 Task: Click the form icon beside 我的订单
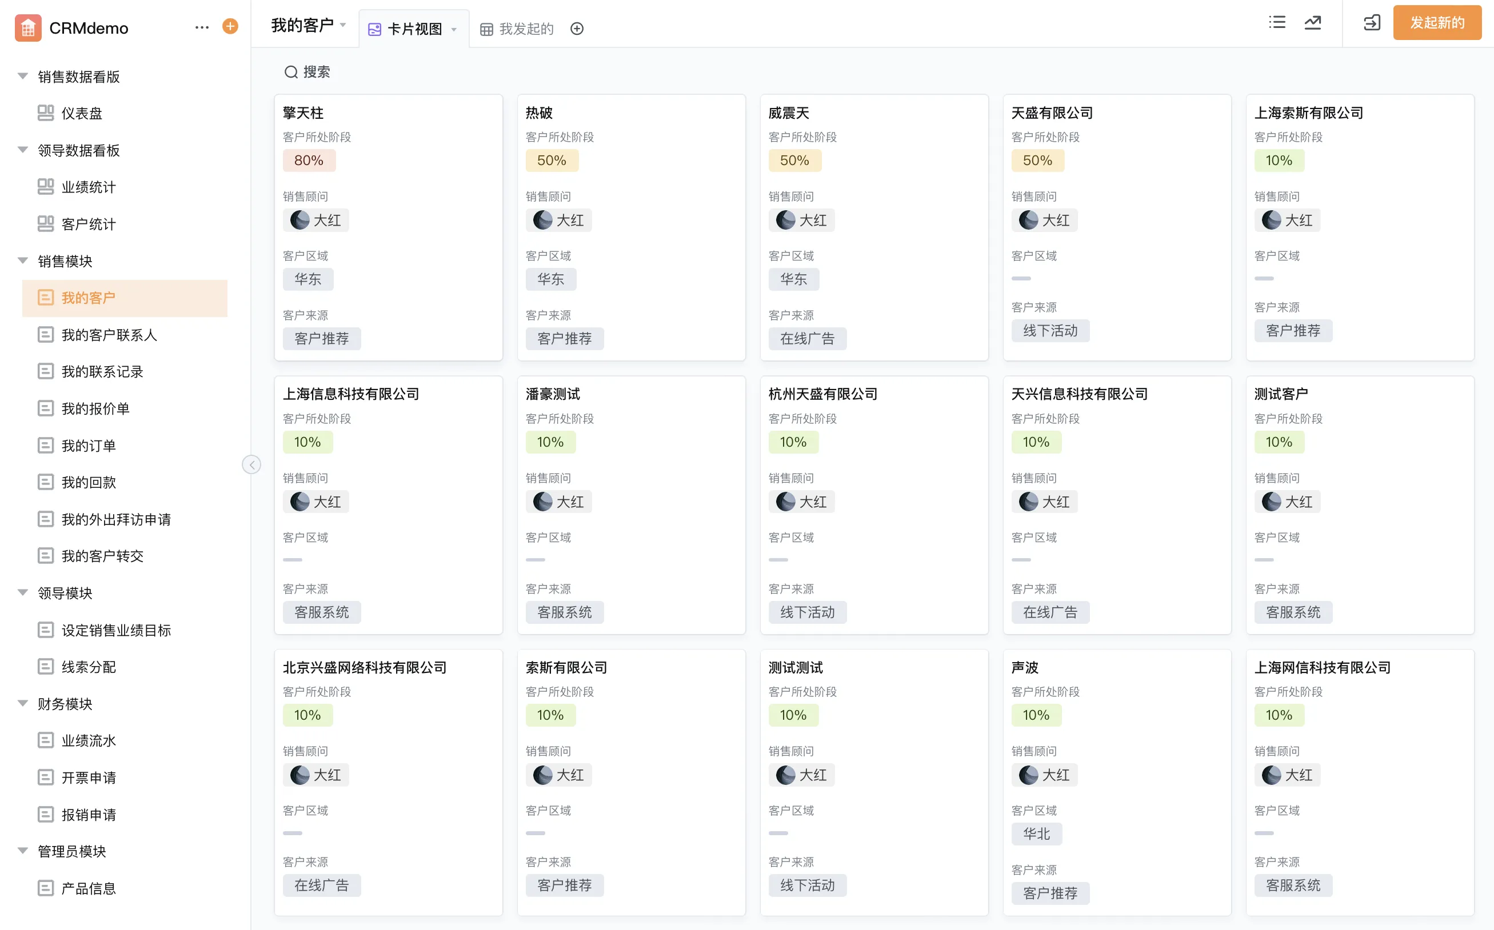[x=46, y=446]
